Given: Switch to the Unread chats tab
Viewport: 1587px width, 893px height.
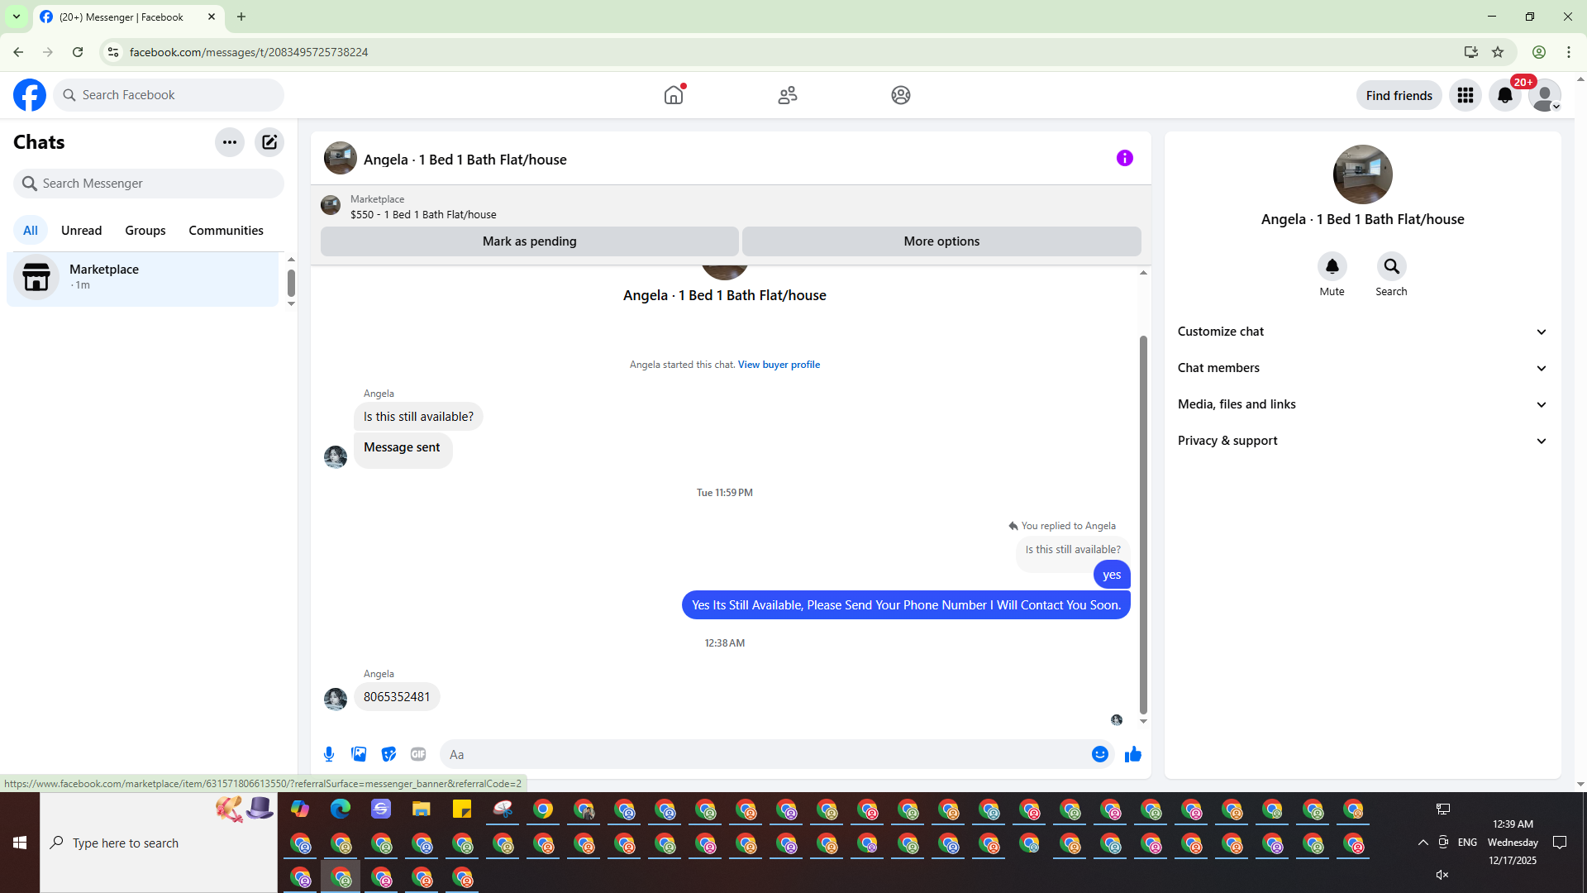Looking at the screenshot, I should coord(81,231).
